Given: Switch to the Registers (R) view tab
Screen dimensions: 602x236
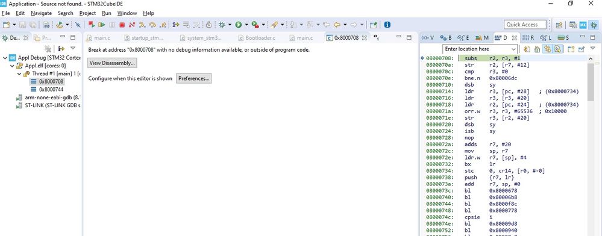Looking at the screenshot, I should click(x=528, y=37).
